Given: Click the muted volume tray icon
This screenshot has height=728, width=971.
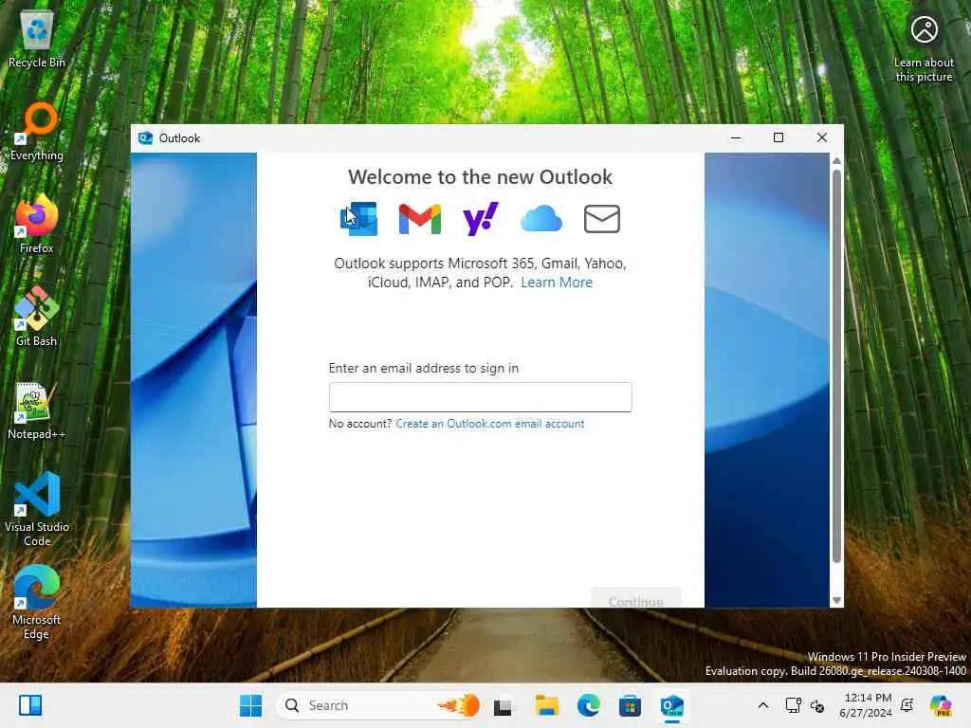Looking at the screenshot, I should point(817,705).
